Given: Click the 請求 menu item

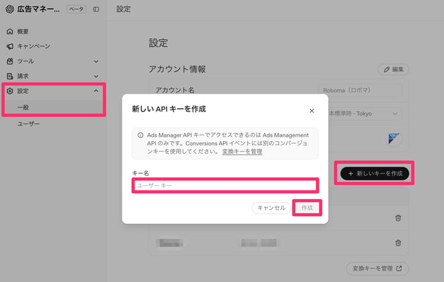Looking at the screenshot, I should (23, 76).
